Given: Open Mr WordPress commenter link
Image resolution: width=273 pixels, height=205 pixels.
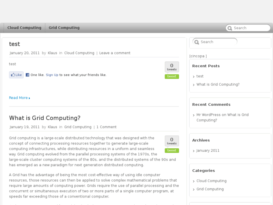Looking at the screenshot, I should point(208,115).
